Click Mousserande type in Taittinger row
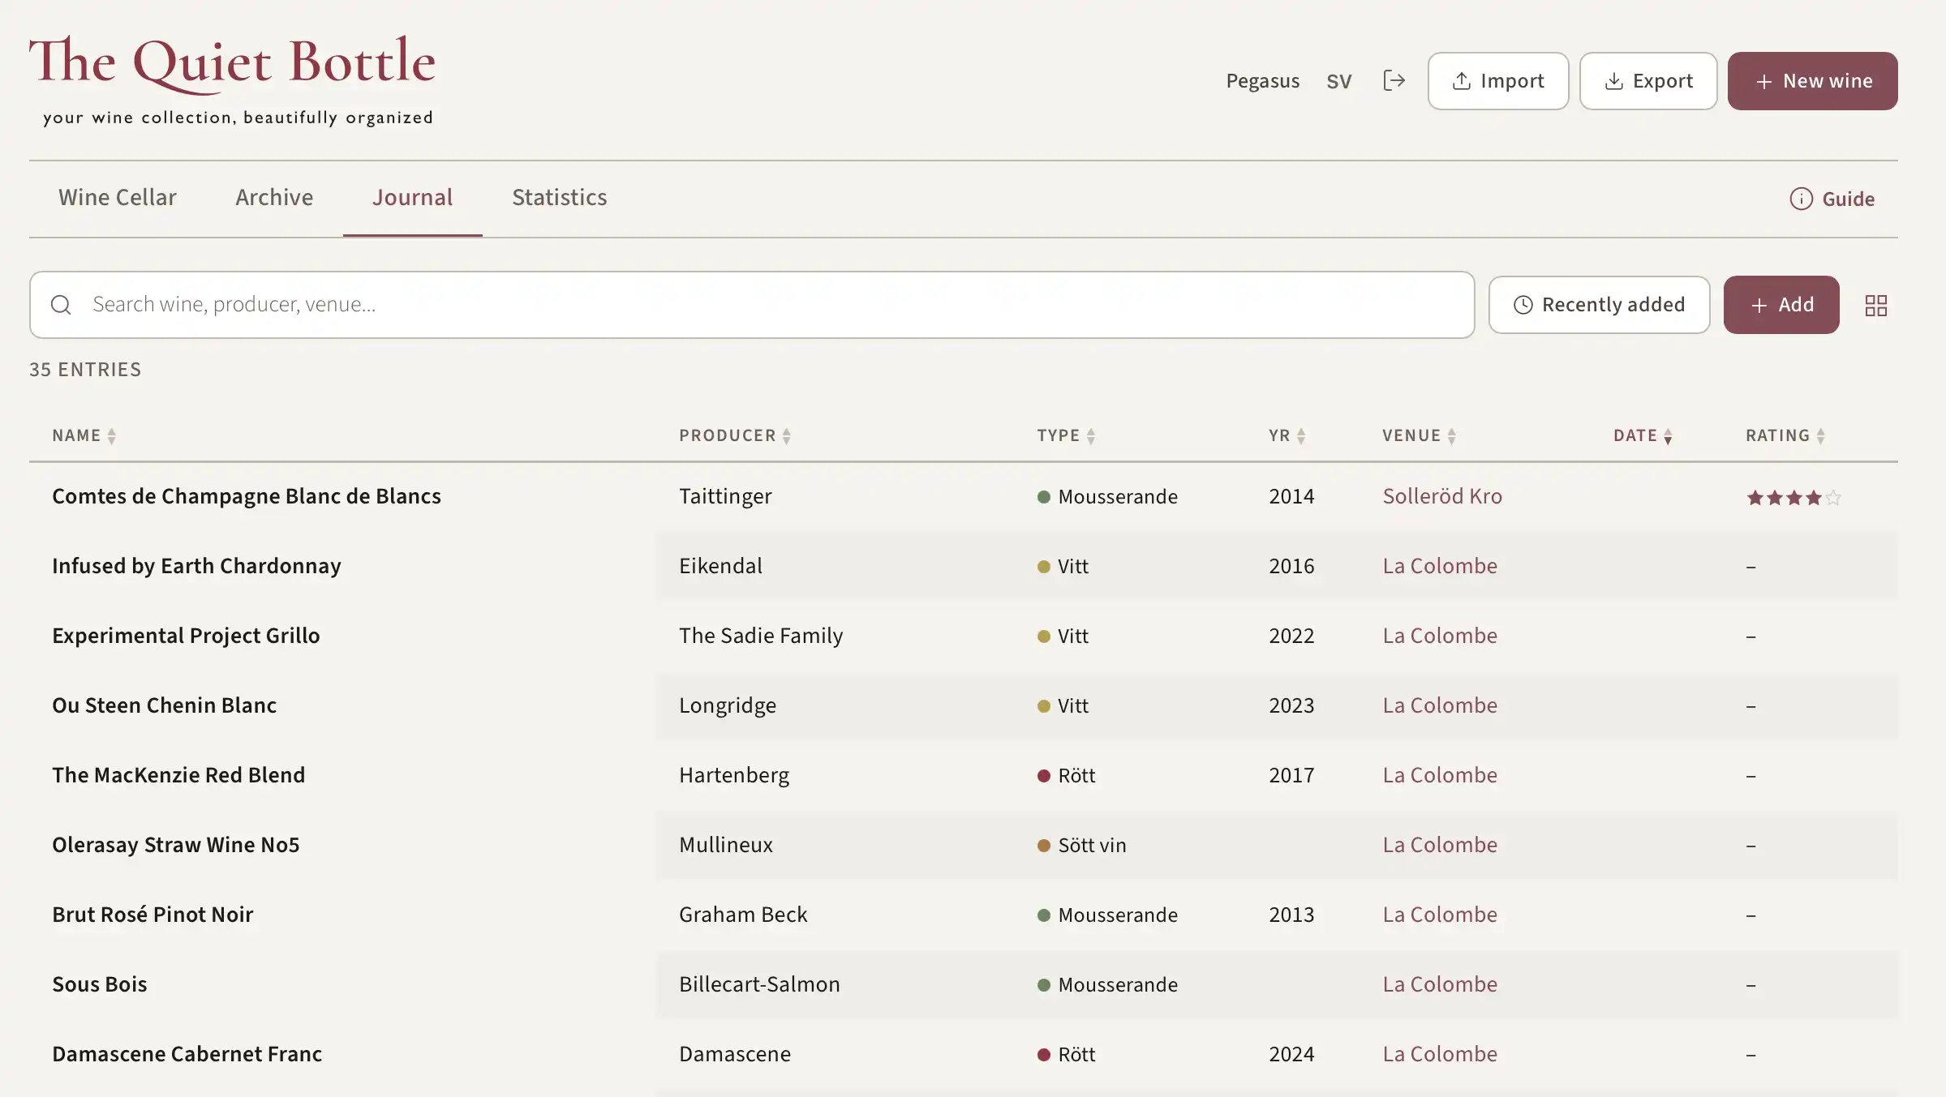The image size is (1946, 1097). [1107, 496]
